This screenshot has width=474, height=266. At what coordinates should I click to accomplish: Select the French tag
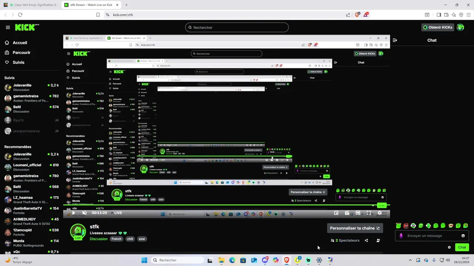[116, 239]
